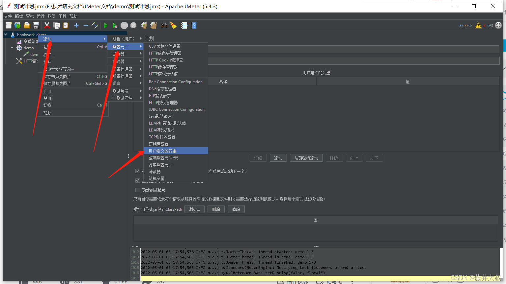Image resolution: width=506 pixels, height=284 pixels.
Task: Click the 删除 classpath button
Action: [216, 209]
